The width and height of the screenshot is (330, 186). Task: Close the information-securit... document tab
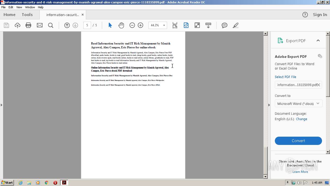pyautogui.click(x=82, y=15)
